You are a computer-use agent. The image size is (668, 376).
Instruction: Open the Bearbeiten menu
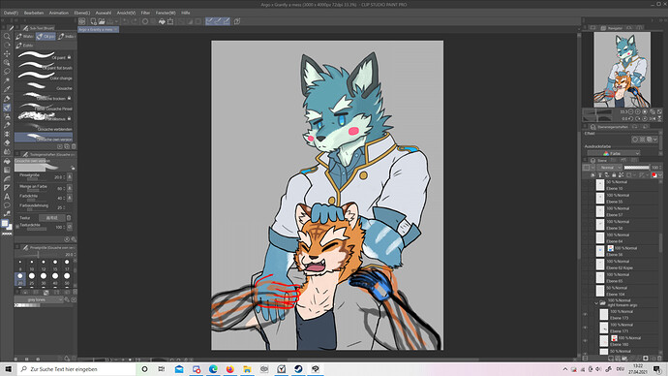[x=34, y=13]
